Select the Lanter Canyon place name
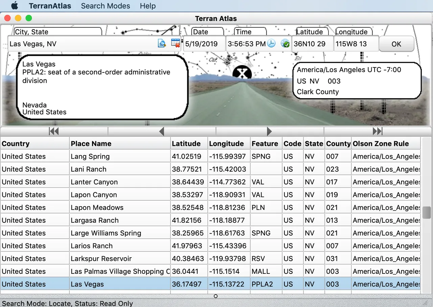The height and width of the screenshot is (307, 433). coord(94,182)
